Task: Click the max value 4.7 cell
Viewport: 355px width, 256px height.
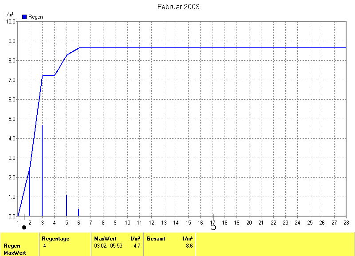Action: point(137,245)
